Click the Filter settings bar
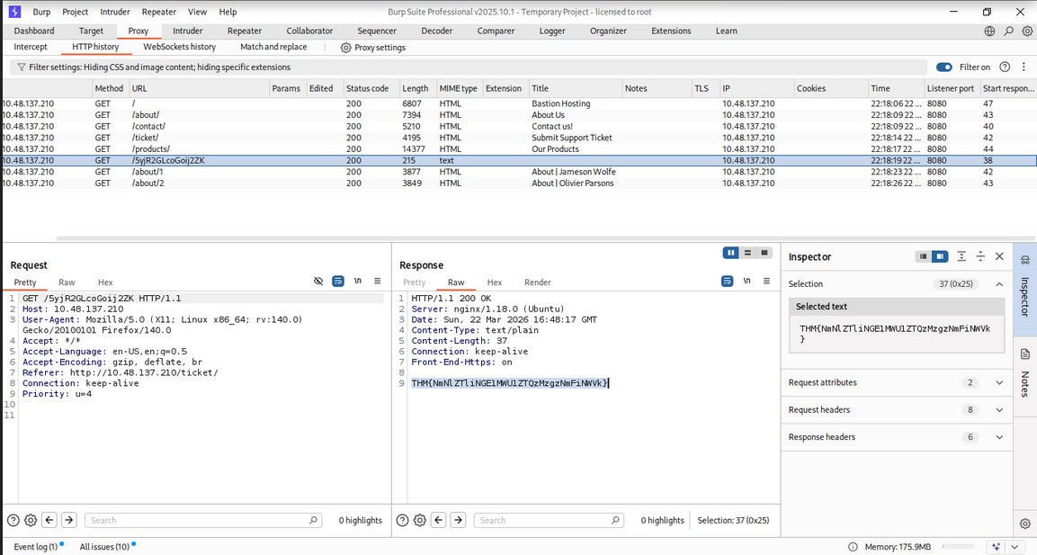The height and width of the screenshot is (555, 1037). pos(469,67)
